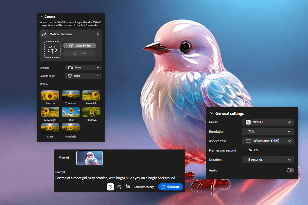Click the 24 FPS value
The height and width of the screenshot is (205, 308).
(x=253, y=150)
